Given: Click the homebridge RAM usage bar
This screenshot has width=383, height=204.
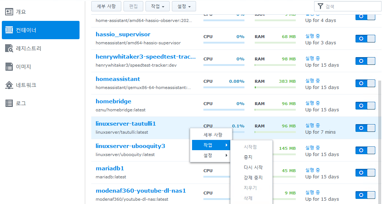Looking at the screenshot, I should click(275, 110).
